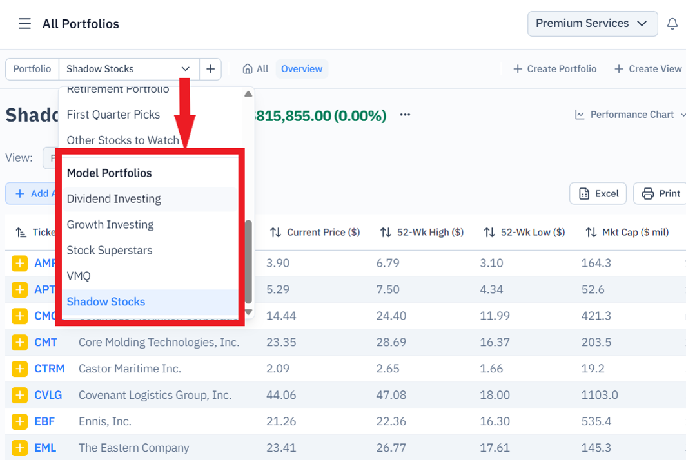Viewport: 686px width, 460px height.
Task: Open CMT ticker link
Action: point(46,342)
